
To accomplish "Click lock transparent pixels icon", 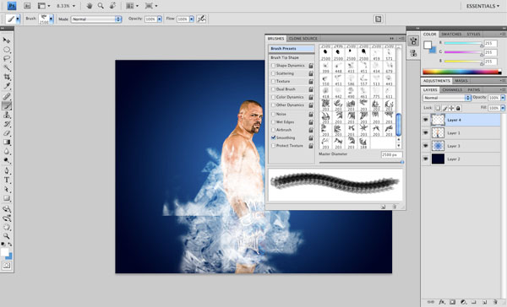I will point(438,108).
